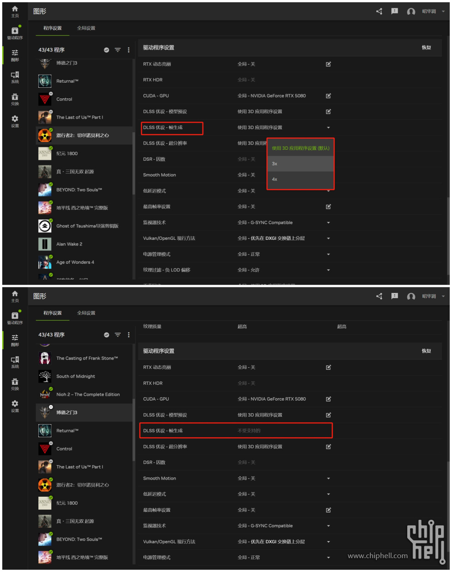Viewport: 452px width, 572px height.
Task: Select Ghost of Tsushima导演剪辑版 in upper window
Action: pos(84,226)
